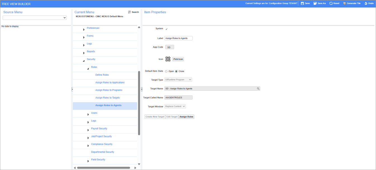Open the Target Window dropdown
The image size is (376, 170).
(x=175, y=107)
